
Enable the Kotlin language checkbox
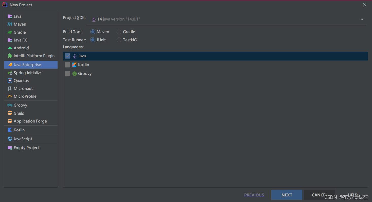[67, 65]
